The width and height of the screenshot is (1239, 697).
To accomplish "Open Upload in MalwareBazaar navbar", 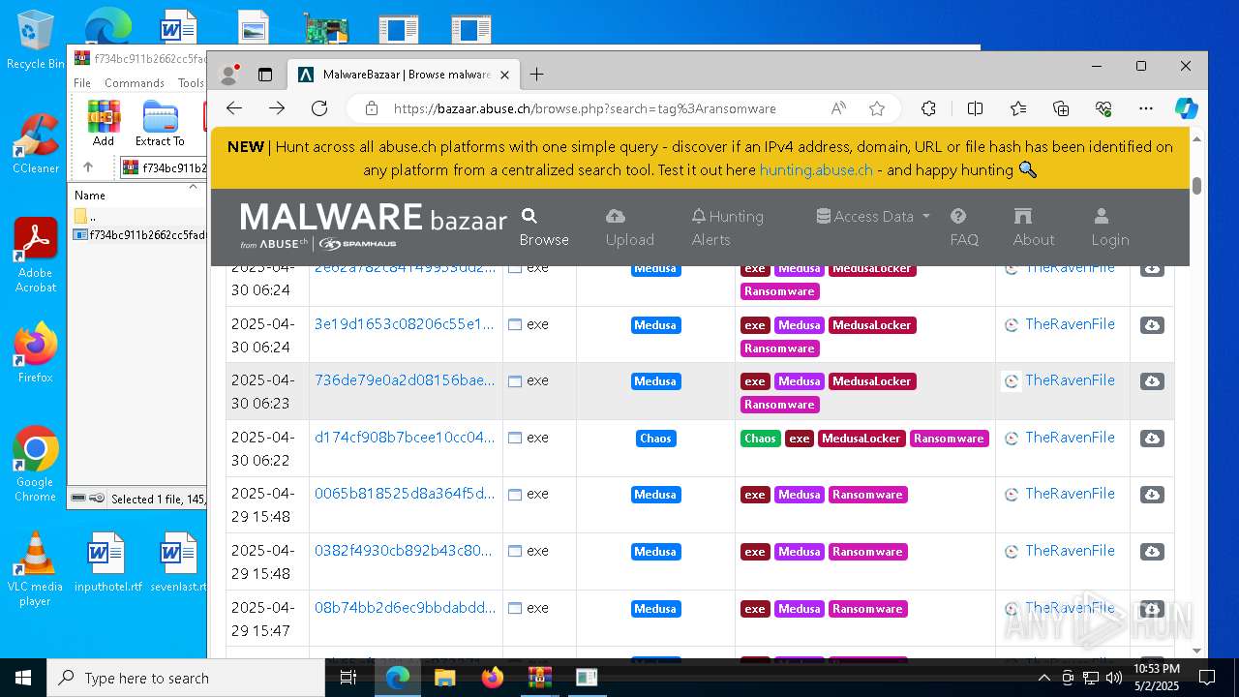I will click(629, 227).
